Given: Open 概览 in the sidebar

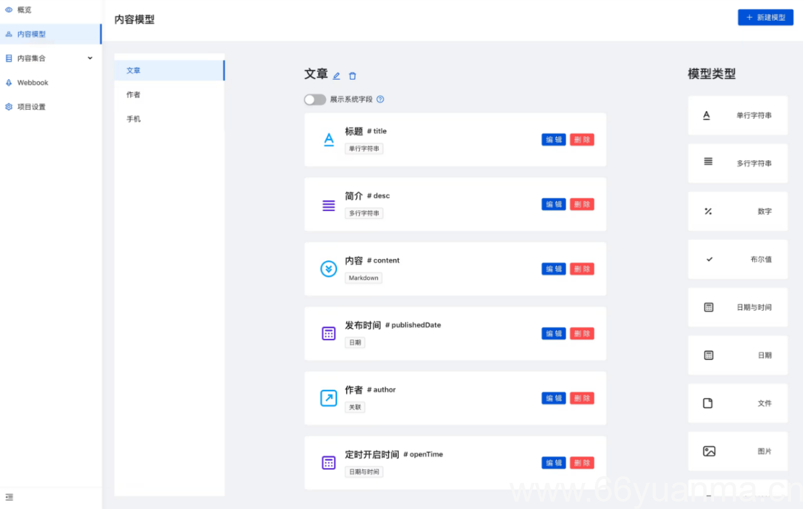Looking at the screenshot, I should point(51,10).
